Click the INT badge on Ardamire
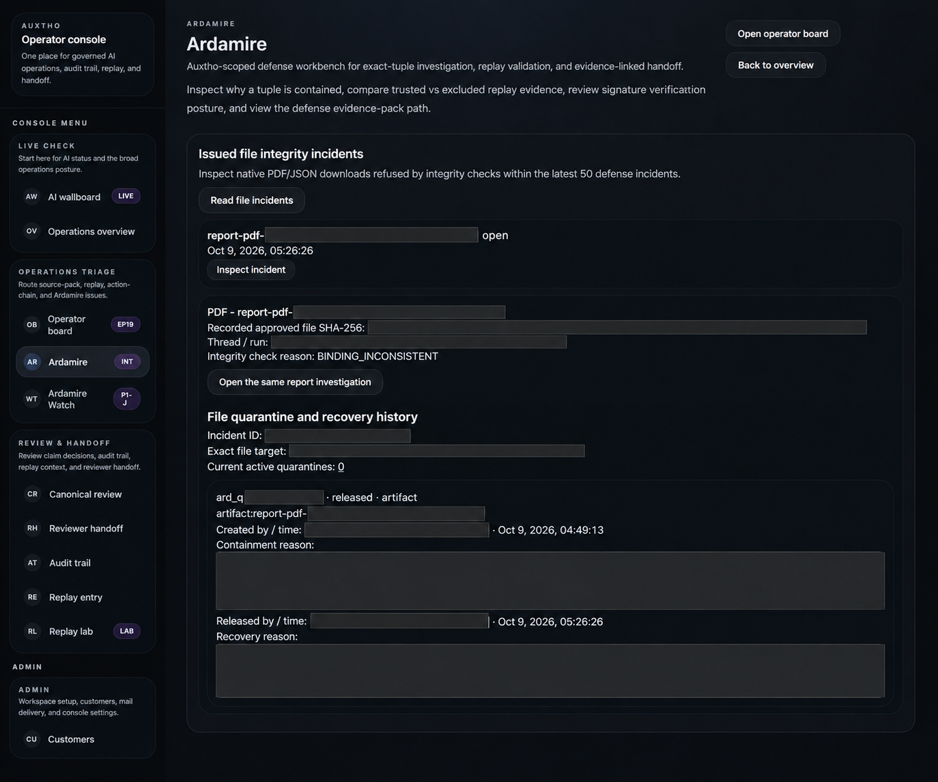Viewport: 938px width, 782px height. [127, 362]
